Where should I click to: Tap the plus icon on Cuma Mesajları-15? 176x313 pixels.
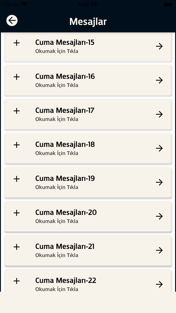(x=16, y=43)
